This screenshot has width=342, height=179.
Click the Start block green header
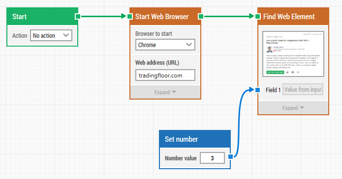tap(42, 17)
